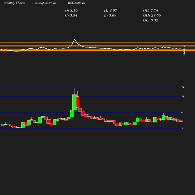Screen dimensions: 195x195
Task: Click the price axis label 6
Action: [182, 112]
